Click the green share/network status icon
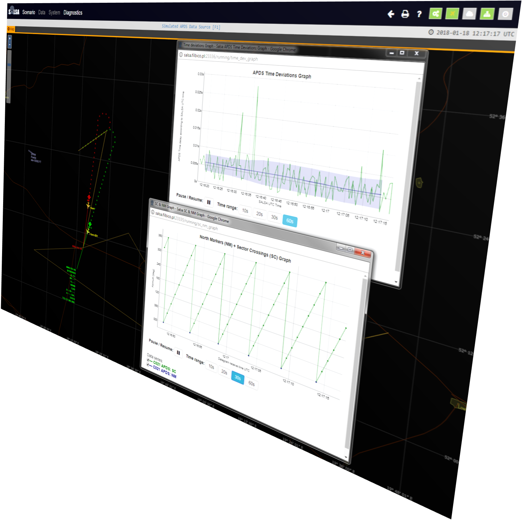This screenshot has width=522, height=520. (x=436, y=14)
